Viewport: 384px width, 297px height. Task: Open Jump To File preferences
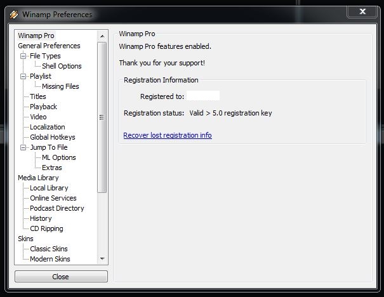[x=49, y=147]
